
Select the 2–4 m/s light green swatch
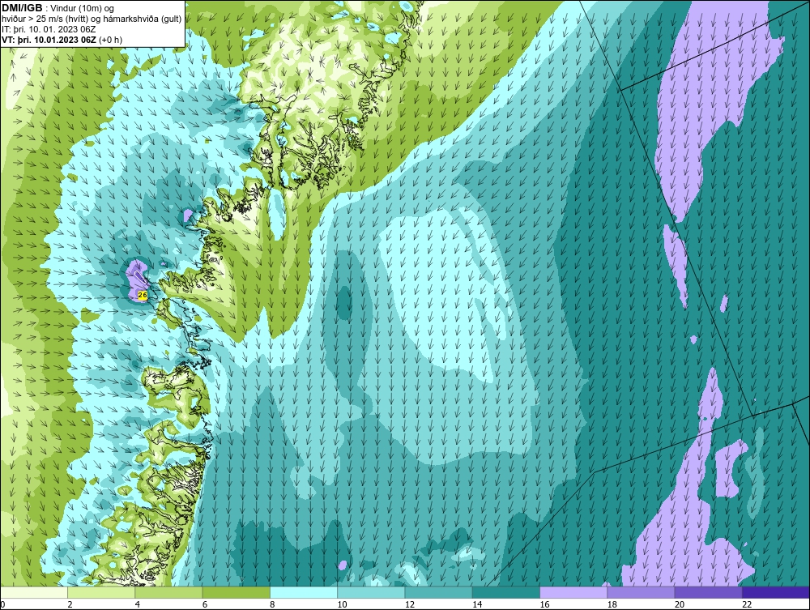coord(101,592)
